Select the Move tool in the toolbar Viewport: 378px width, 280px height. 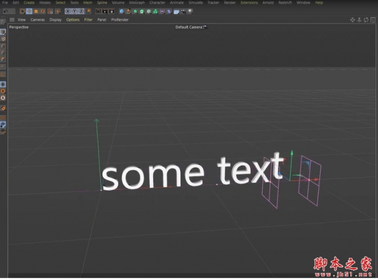[30, 11]
